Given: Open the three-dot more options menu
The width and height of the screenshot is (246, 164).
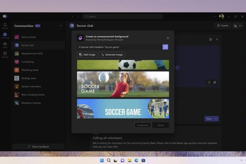Looking at the screenshot, I should tap(215, 16).
